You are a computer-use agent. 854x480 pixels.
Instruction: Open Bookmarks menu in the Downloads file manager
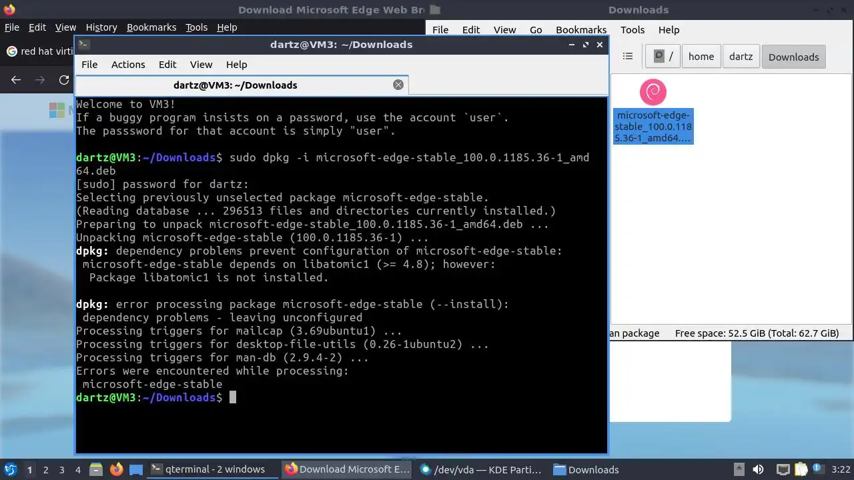581,30
